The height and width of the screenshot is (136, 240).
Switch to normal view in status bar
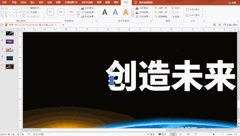pyautogui.click(x=173, y=134)
